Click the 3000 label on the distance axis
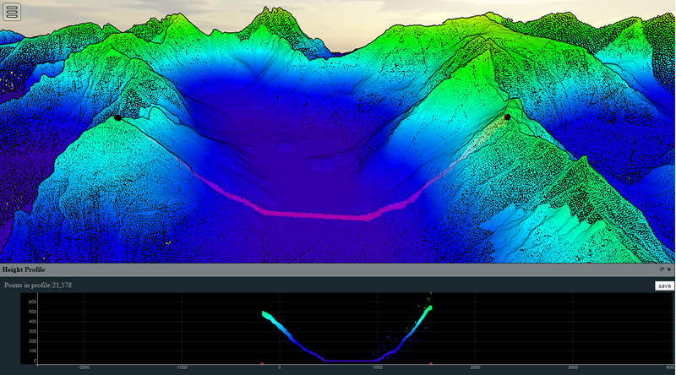 pos(573,367)
